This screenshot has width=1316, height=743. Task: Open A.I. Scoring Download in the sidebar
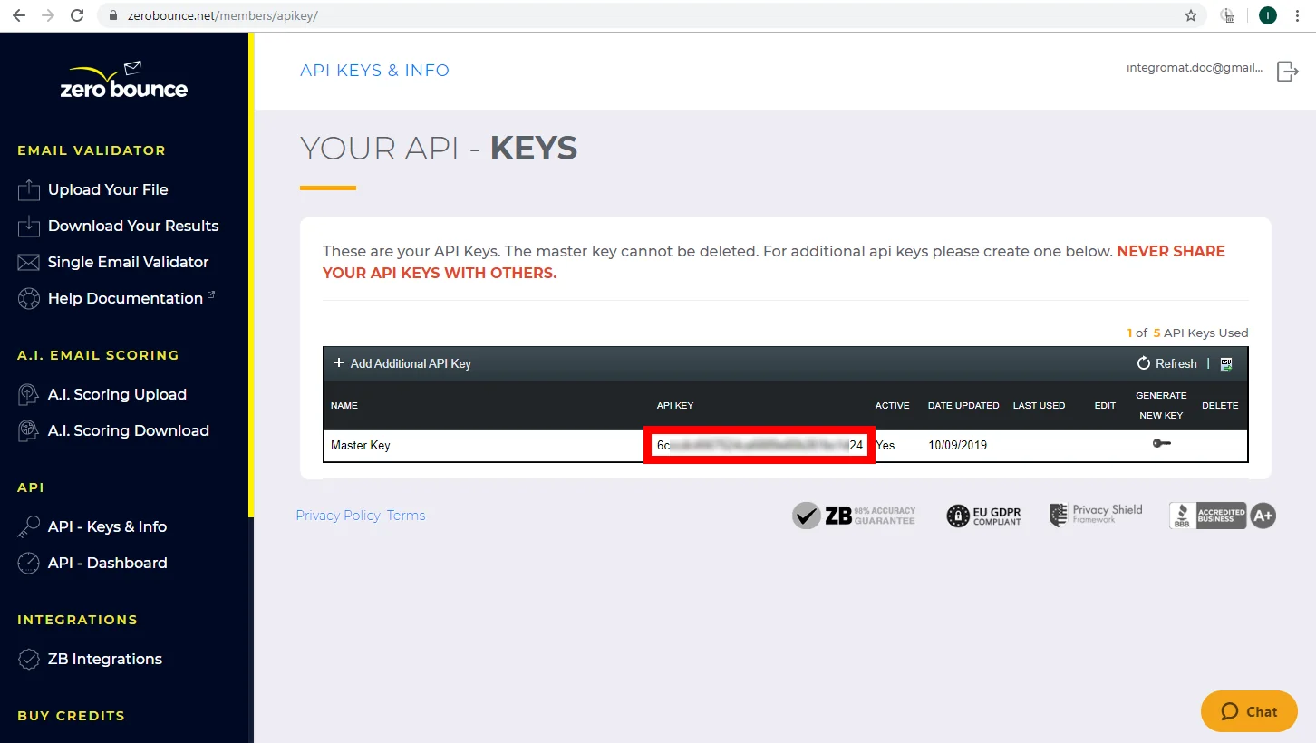pos(129,430)
